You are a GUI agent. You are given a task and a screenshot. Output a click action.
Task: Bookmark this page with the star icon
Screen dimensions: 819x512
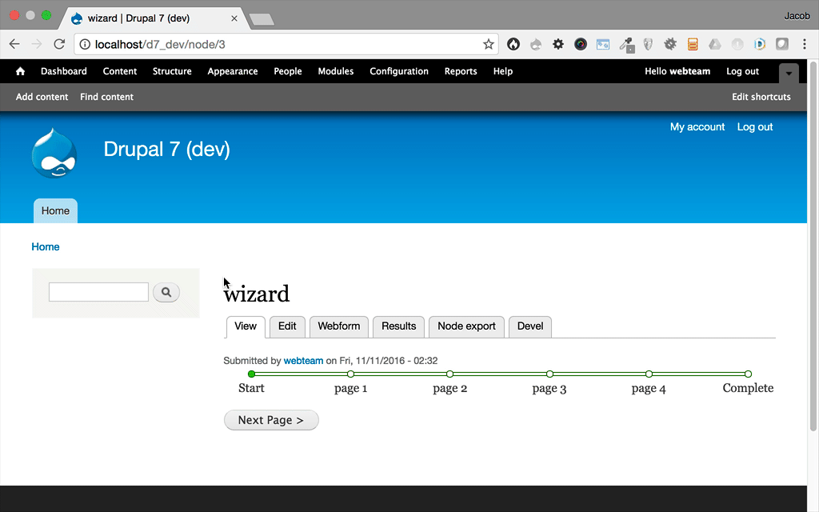tap(489, 45)
